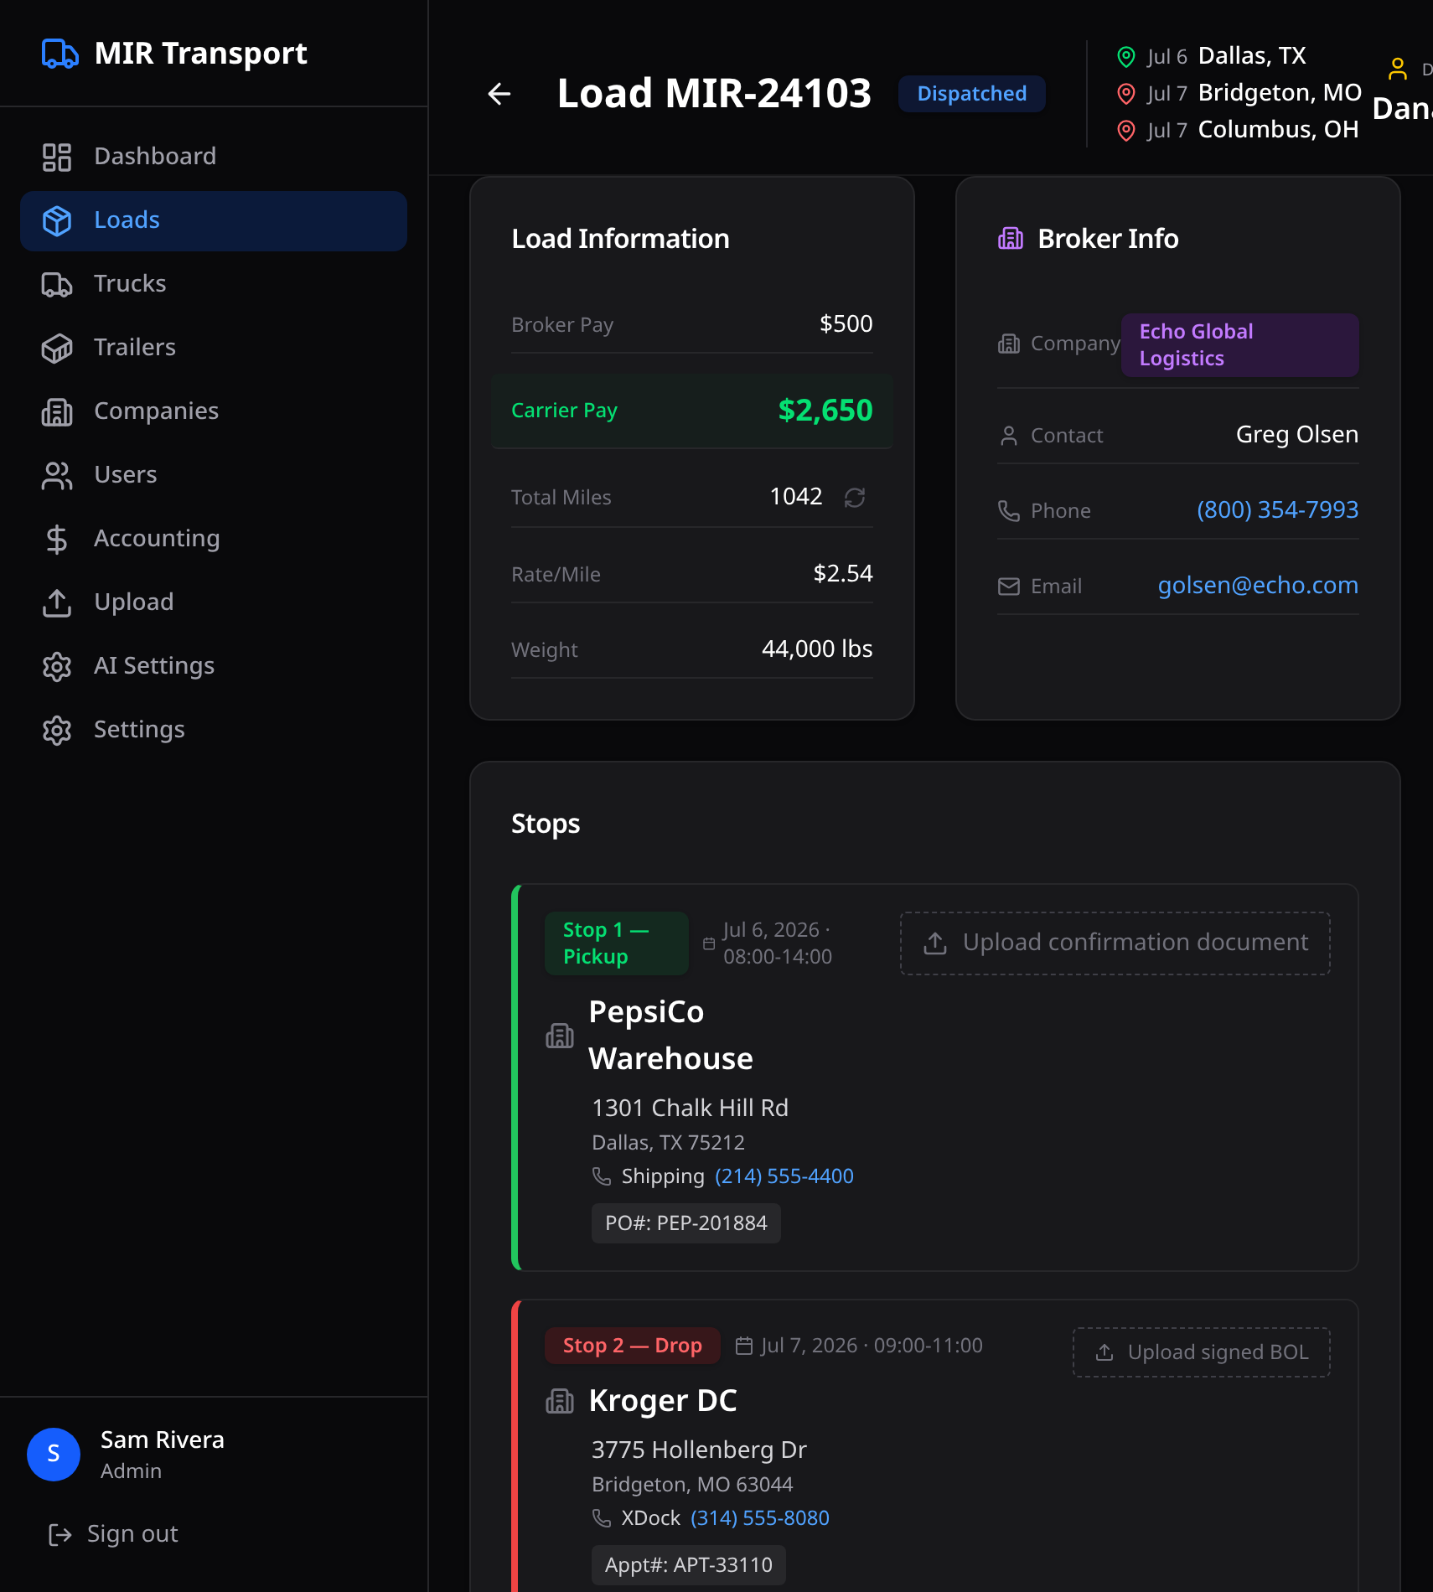Click the AI Settings gear icon

click(57, 666)
